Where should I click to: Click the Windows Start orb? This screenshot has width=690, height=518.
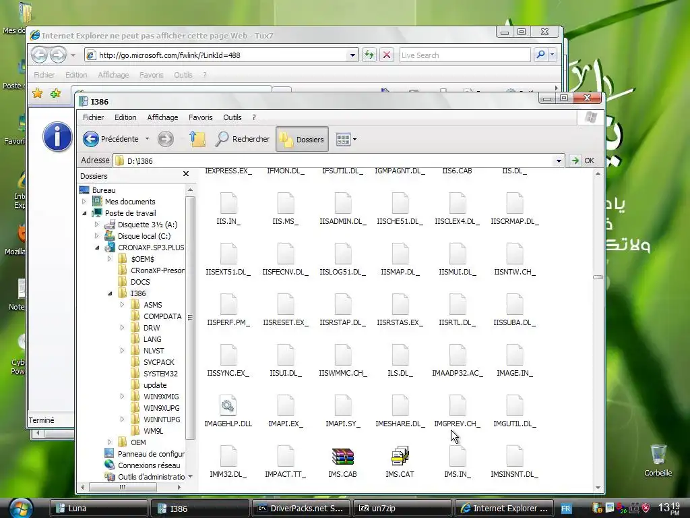coord(20,509)
